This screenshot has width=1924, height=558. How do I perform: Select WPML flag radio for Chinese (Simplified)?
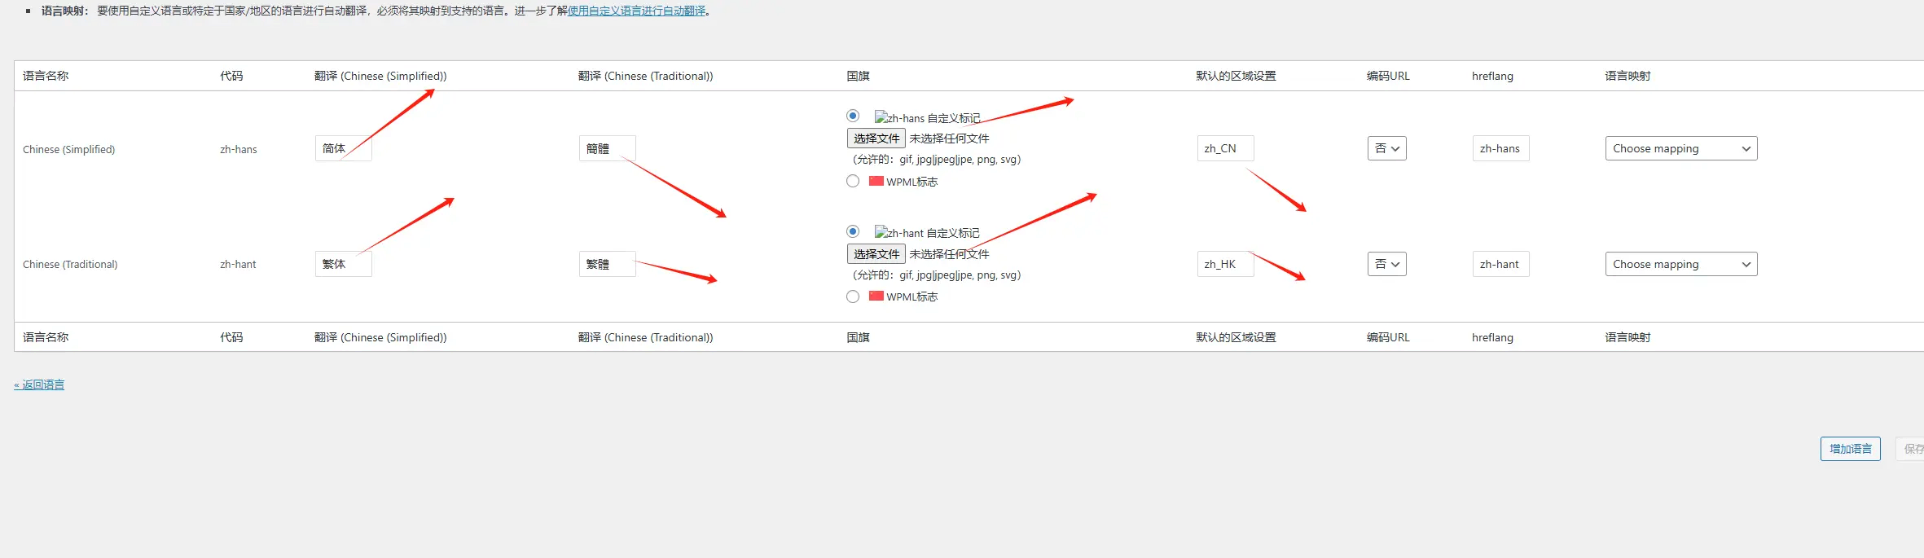[853, 181]
